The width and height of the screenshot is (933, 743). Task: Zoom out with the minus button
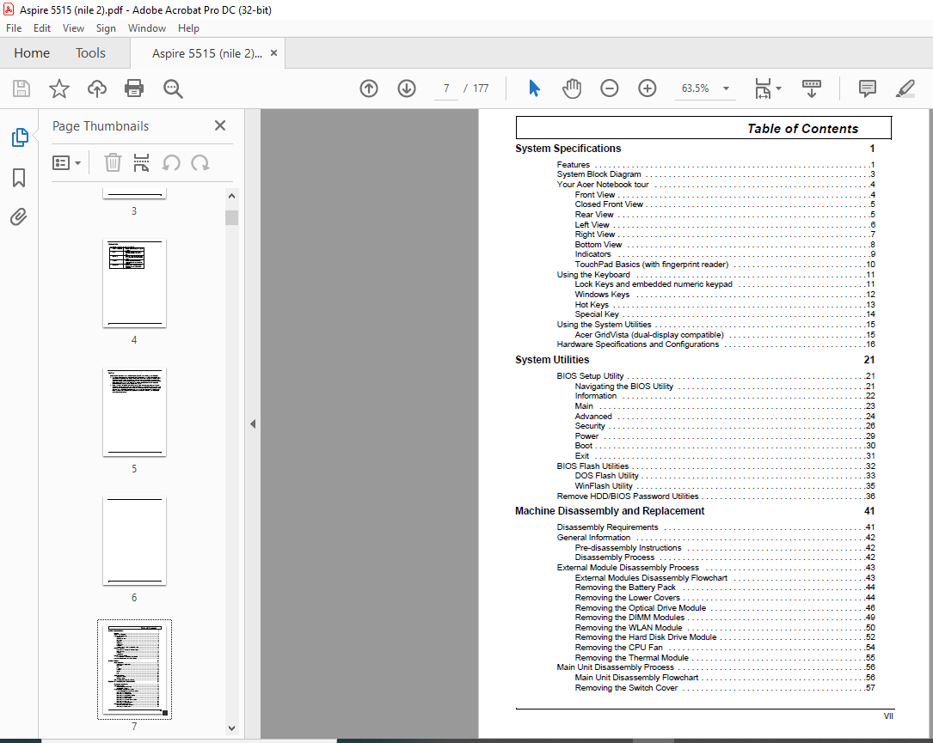(x=610, y=88)
